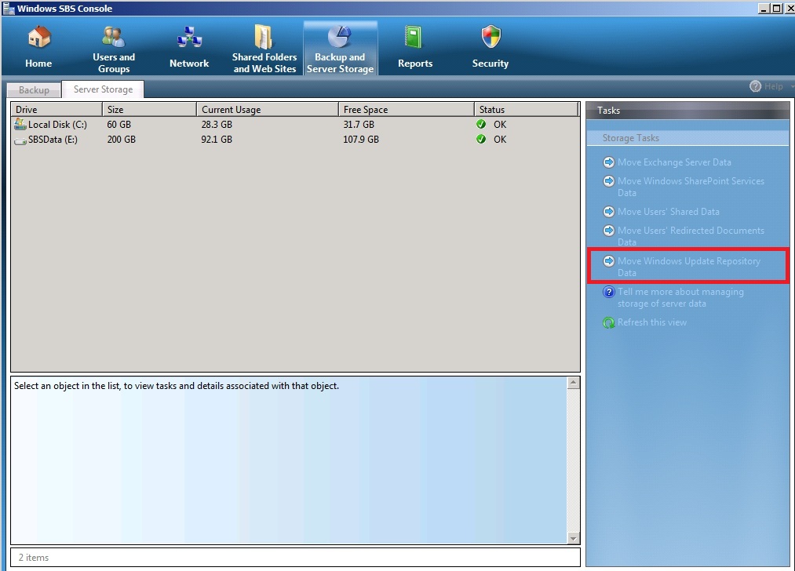Click the Local Disk (C:) drive icon
The height and width of the screenshot is (571, 795).
coord(20,124)
